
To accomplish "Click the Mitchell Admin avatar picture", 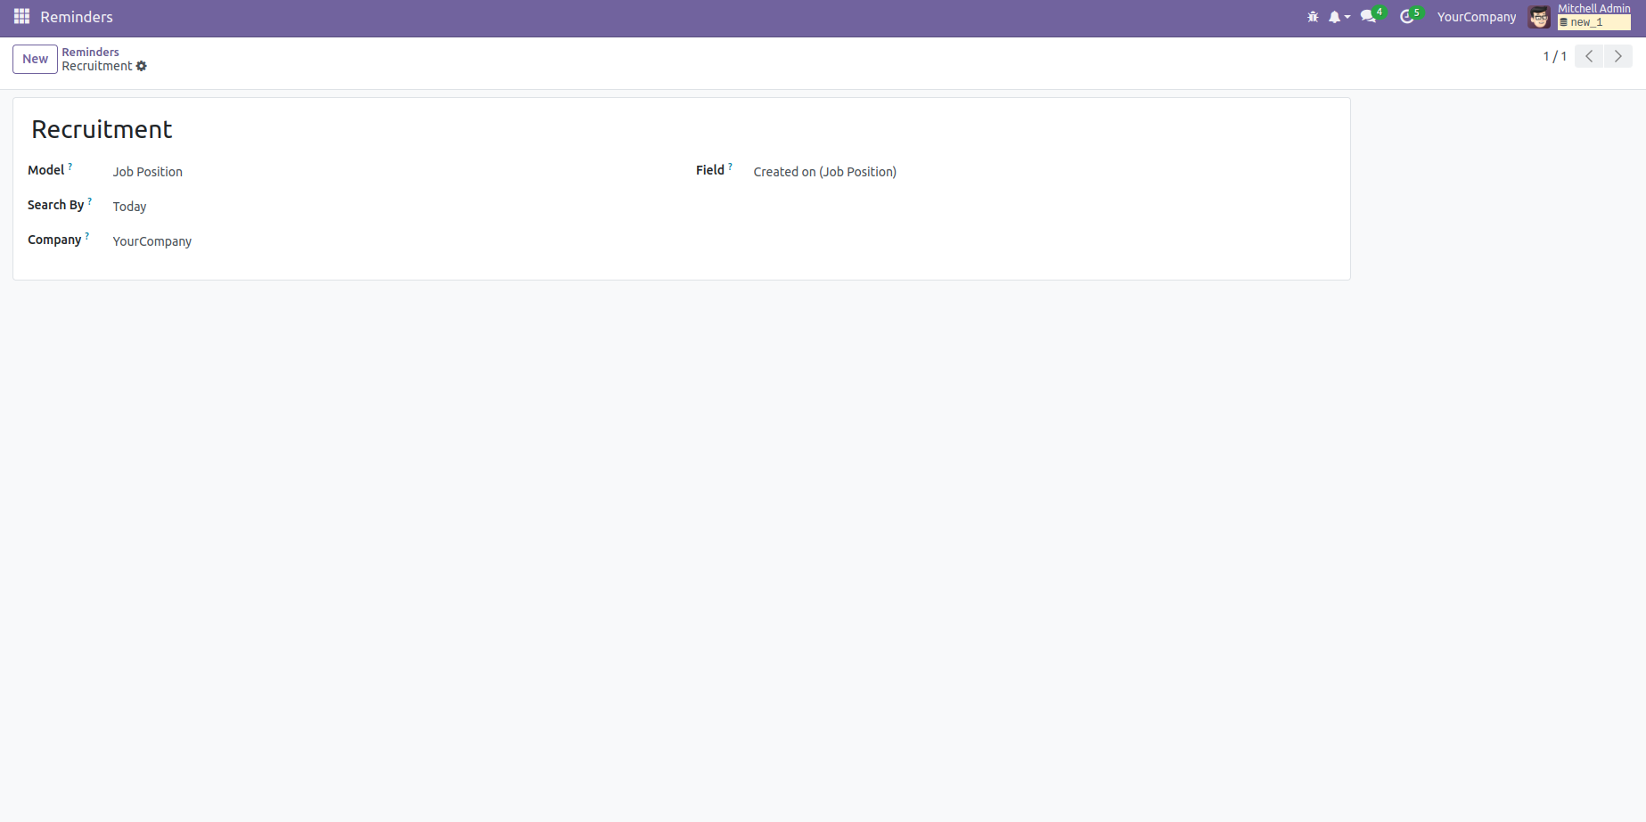I will point(1539,17).
